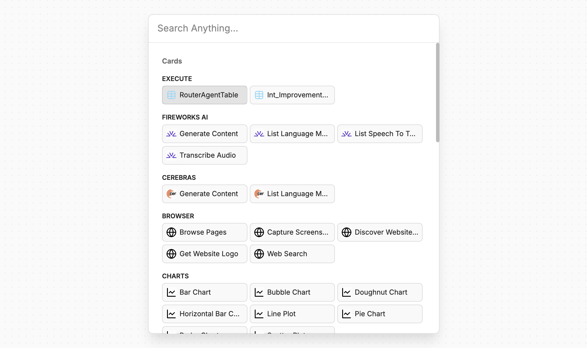Click globe icon on Web Search
587x348 pixels.
[x=259, y=254]
